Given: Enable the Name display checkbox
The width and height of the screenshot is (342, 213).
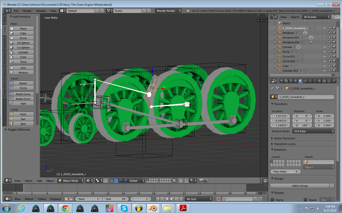Looking at the screenshot, I should 273,200.
